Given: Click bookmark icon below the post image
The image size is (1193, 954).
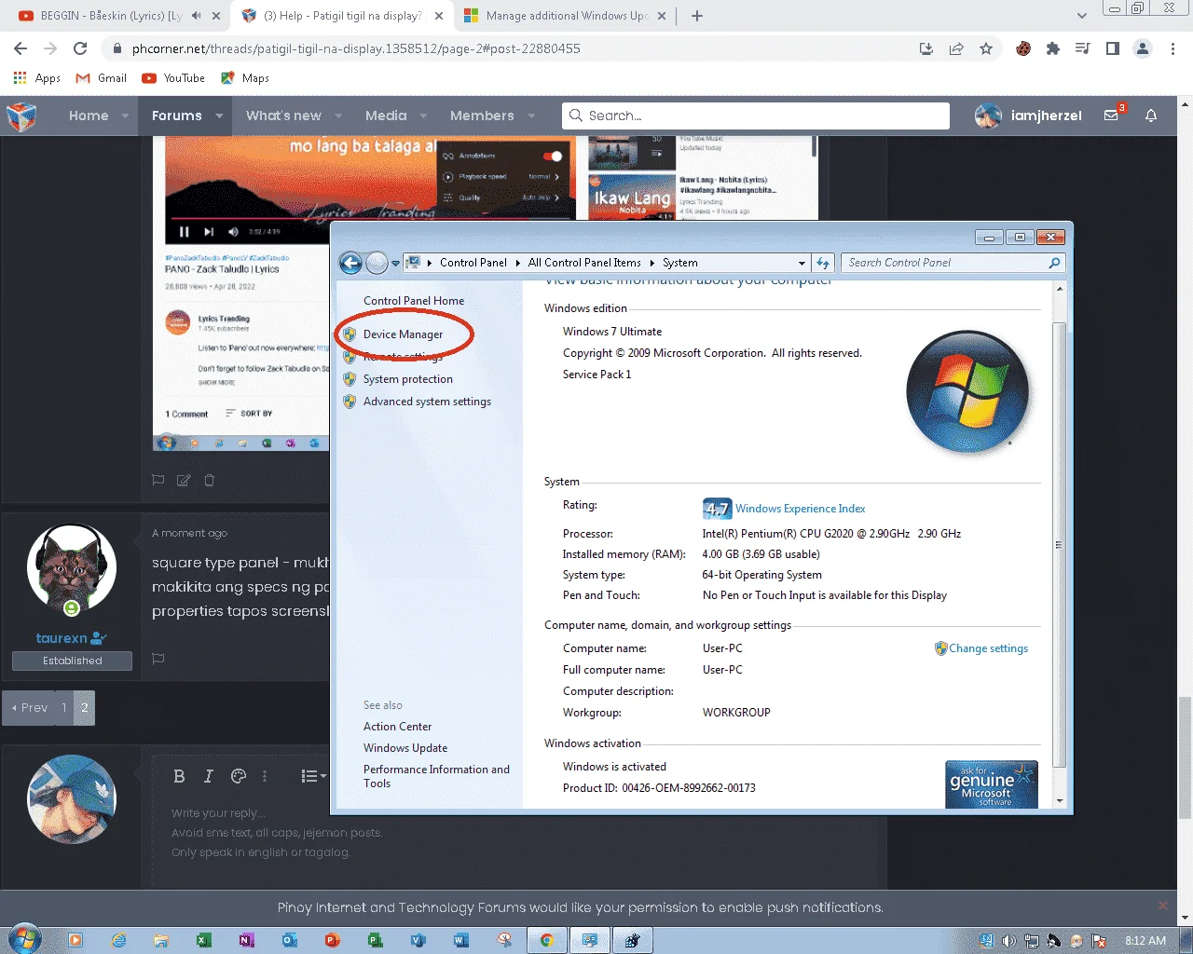Looking at the screenshot, I should click(x=158, y=480).
